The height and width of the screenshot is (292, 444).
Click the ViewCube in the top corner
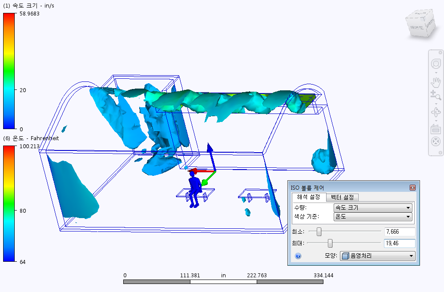coord(420,24)
